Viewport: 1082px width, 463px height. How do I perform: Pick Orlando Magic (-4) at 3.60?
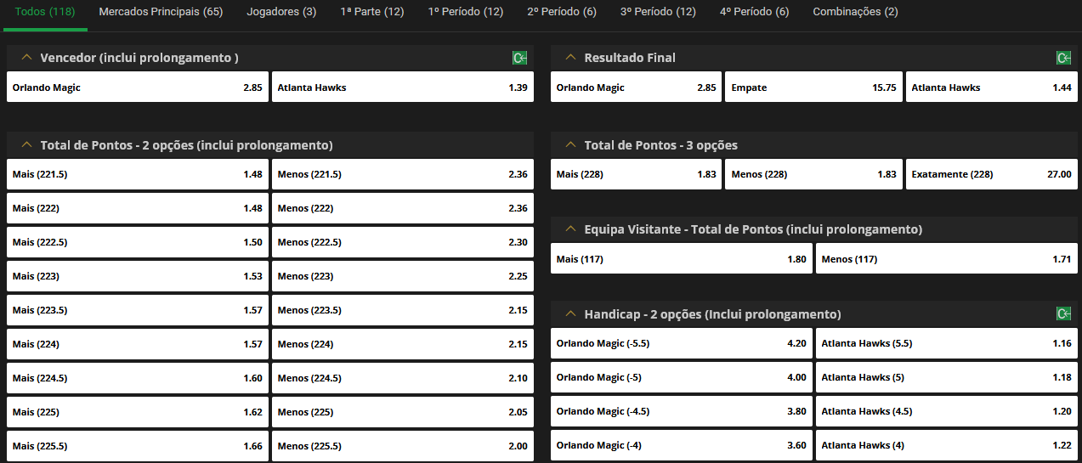(682, 445)
